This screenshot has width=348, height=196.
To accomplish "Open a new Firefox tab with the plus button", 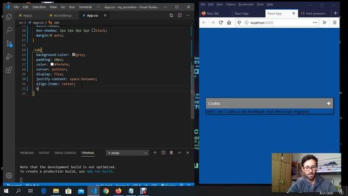I will 335,13.
